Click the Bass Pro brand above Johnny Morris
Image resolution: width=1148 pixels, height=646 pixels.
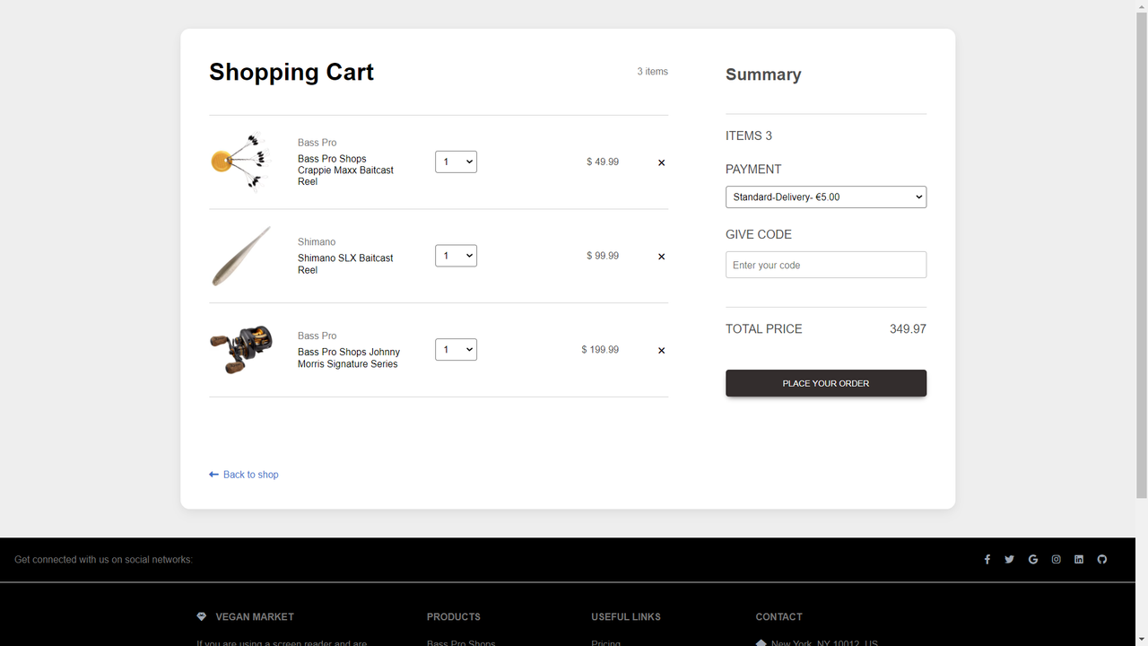point(317,336)
